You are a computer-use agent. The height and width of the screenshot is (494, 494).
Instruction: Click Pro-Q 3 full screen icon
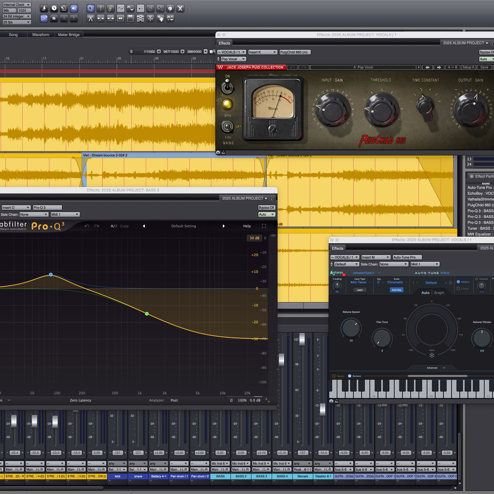[264, 226]
